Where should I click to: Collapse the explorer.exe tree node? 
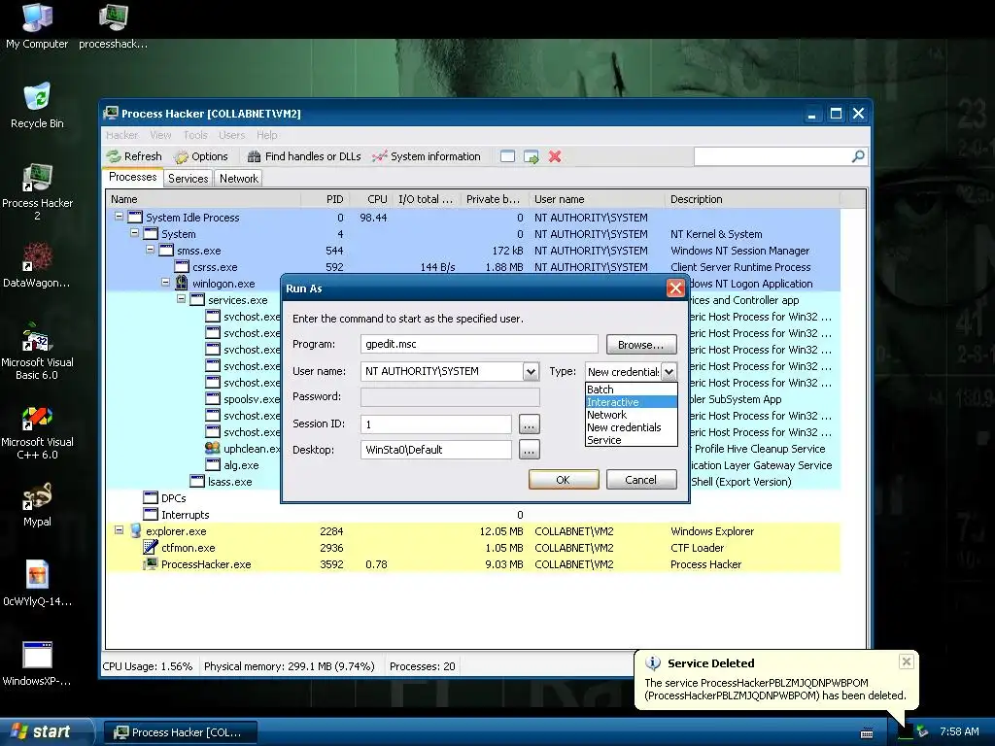tap(119, 529)
